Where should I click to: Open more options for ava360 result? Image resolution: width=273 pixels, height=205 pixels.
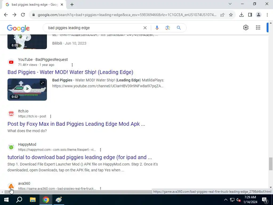pos(101,188)
